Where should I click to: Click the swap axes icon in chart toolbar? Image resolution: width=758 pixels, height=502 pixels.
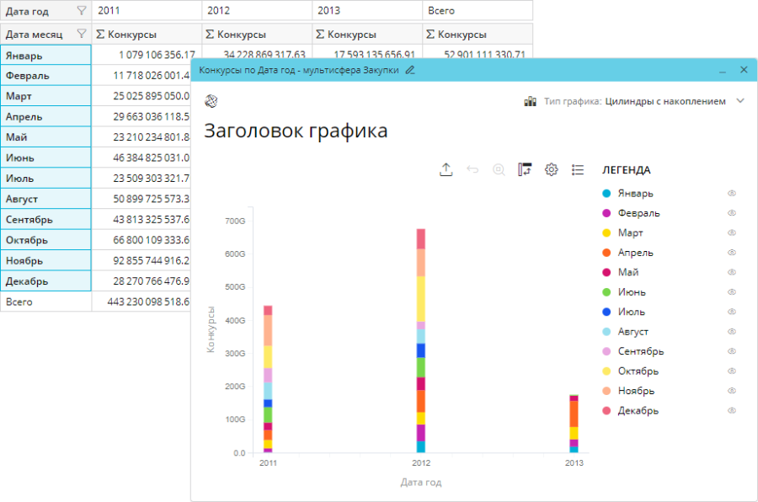tap(525, 169)
